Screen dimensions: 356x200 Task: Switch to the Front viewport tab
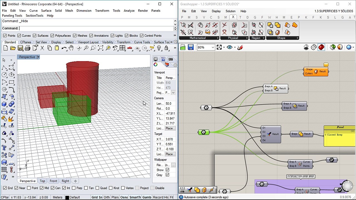pos(53,181)
